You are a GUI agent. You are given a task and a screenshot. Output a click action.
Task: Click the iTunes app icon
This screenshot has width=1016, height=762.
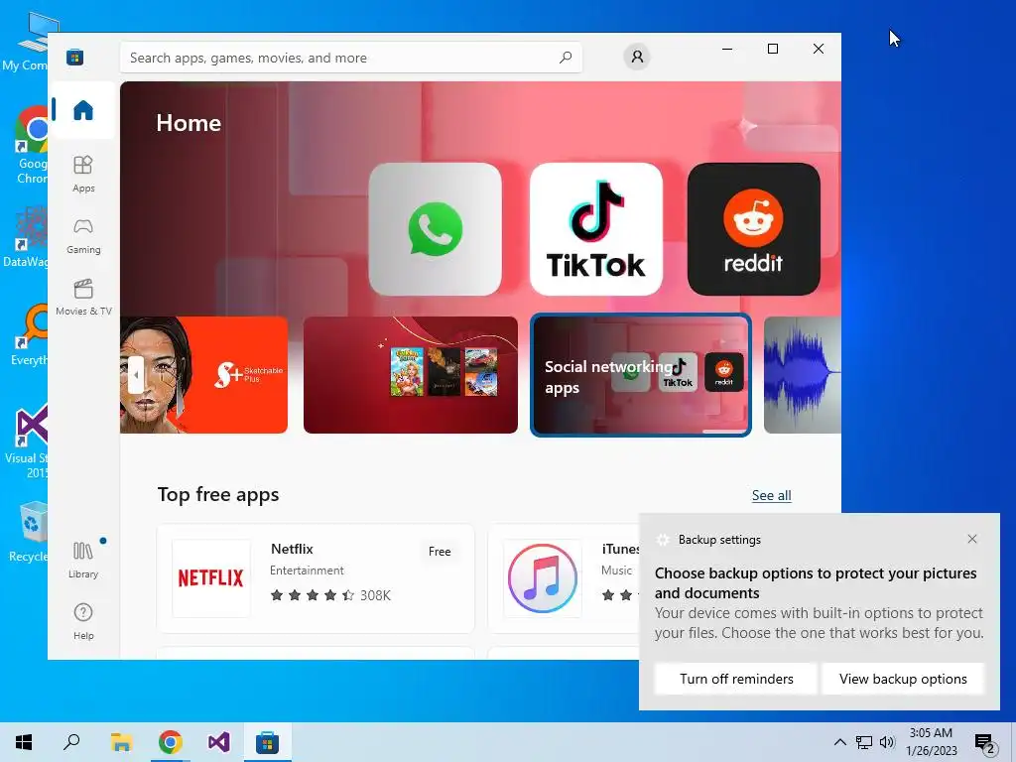coord(543,578)
